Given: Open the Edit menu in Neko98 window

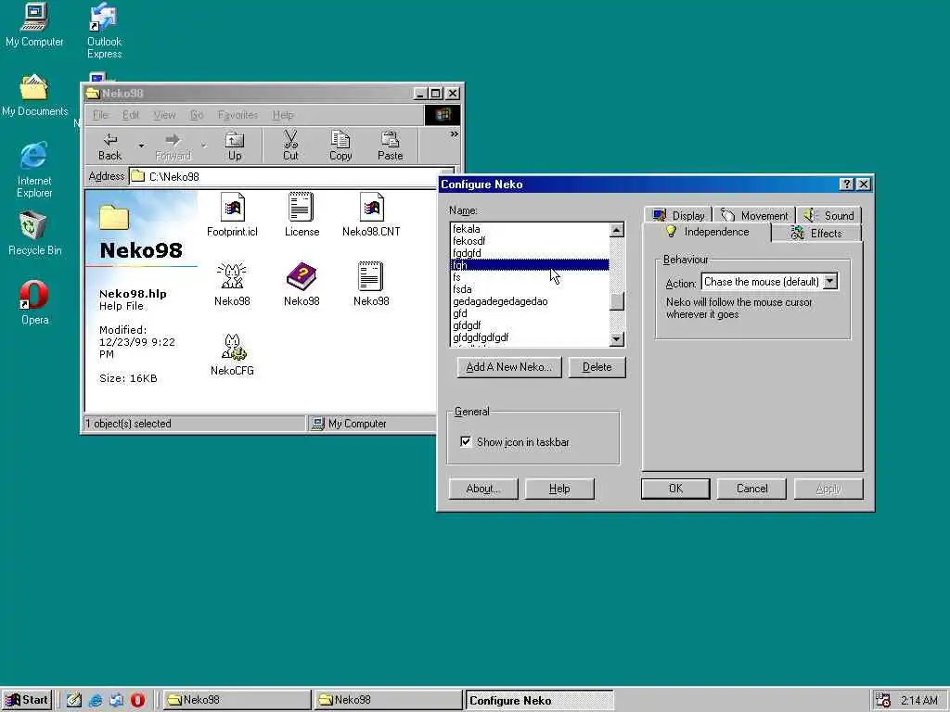Looking at the screenshot, I should 131,115.
